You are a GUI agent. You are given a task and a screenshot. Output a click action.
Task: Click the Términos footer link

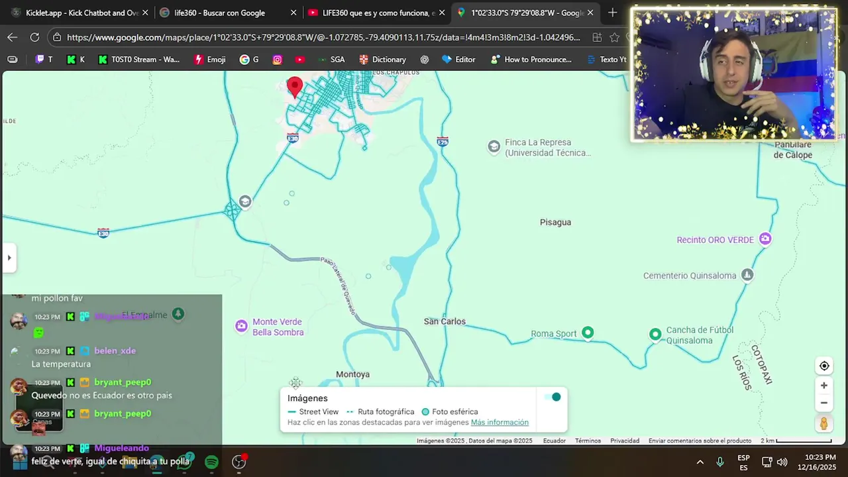pos(588,441)
